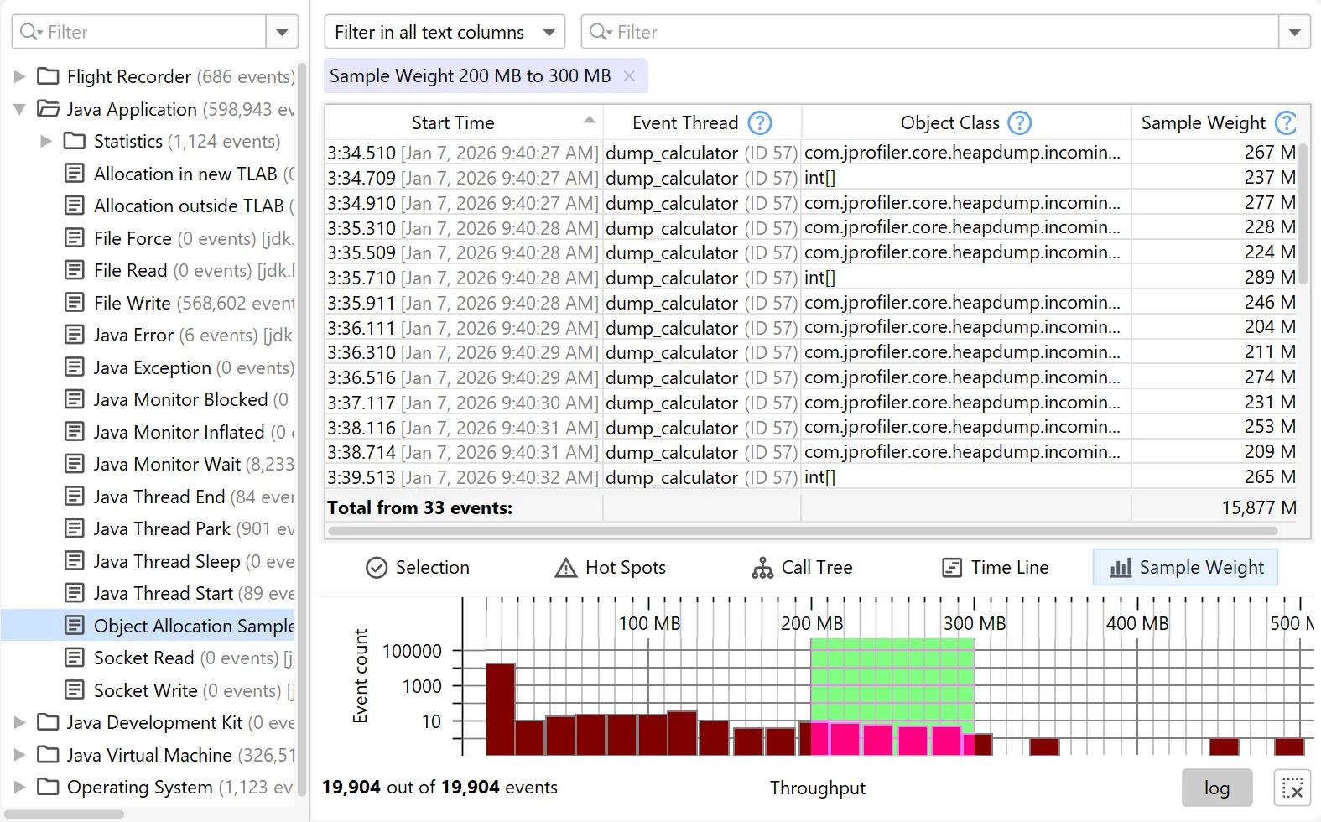Click the Flight Recorder folder icon
This screenshot has height=822, width=1321.
tap(49, 76)
